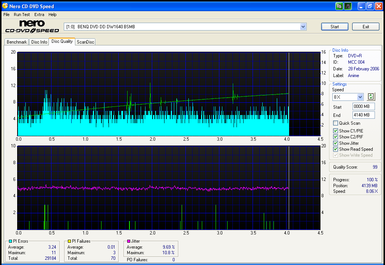
Task: Click the cyan PI Errors legend square
Action: coord(10,241)
